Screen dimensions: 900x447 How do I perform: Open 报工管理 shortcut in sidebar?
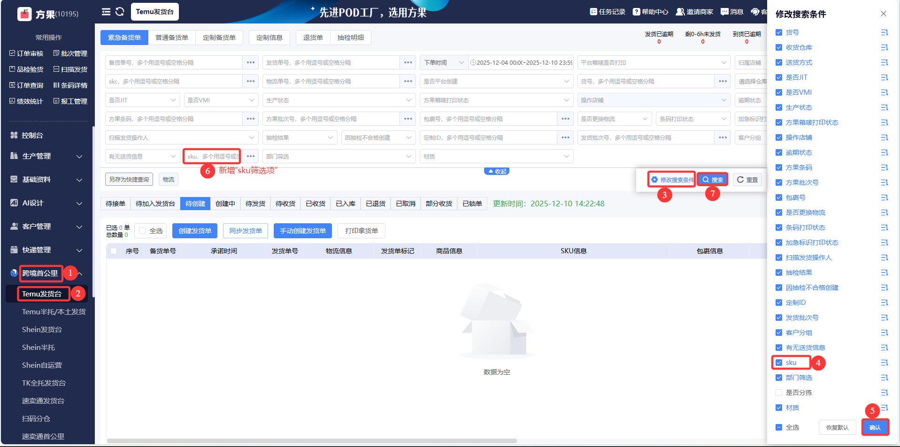(70, 101)
